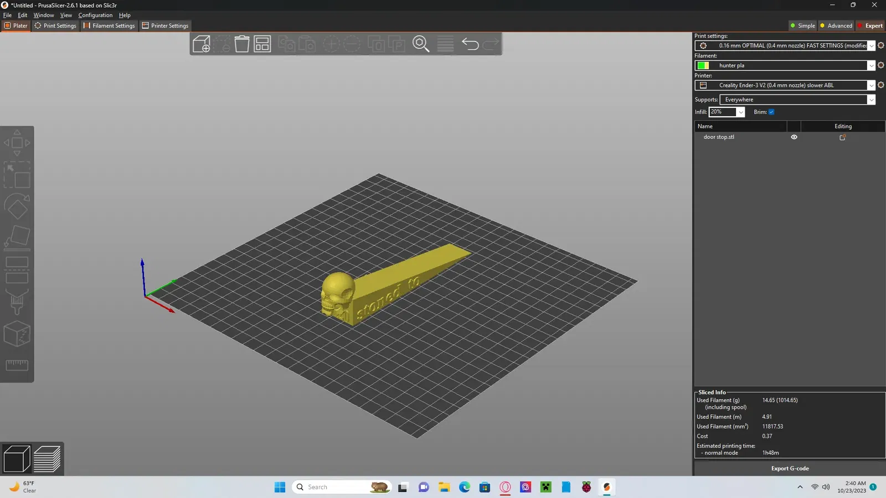Hide door stop.stl with eye icon
This screenshot has height=498, width=886.
click(x=794, y=137)
